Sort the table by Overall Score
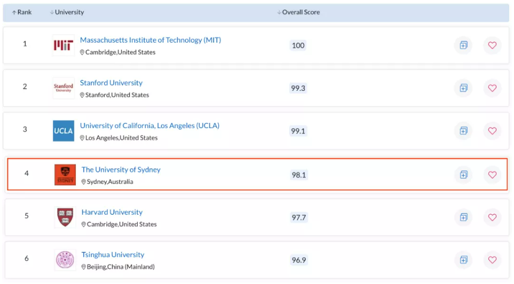514x284 pixels. tap(298, 13)
